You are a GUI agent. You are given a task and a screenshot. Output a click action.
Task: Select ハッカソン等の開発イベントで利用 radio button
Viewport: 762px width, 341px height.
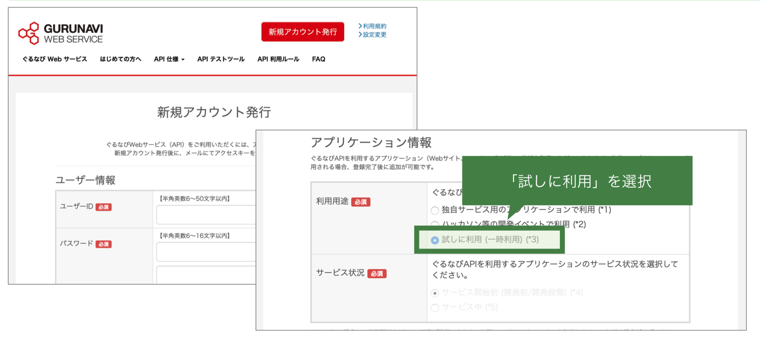coord(435,224)
